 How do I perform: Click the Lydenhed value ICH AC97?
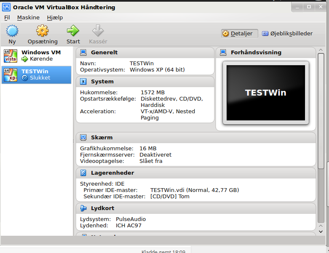click(128, 226)
